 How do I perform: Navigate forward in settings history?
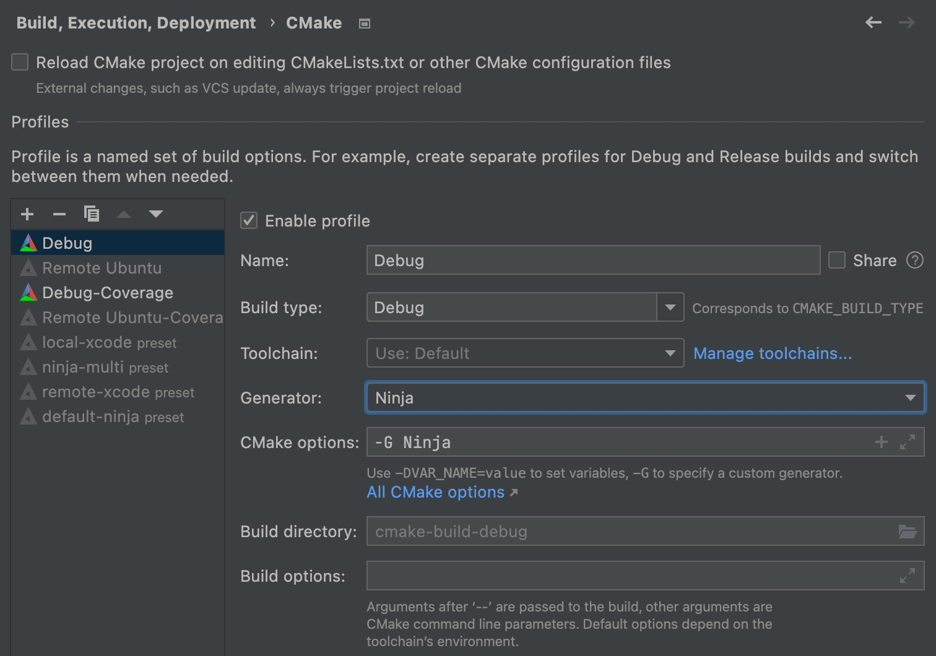[907, 23]
